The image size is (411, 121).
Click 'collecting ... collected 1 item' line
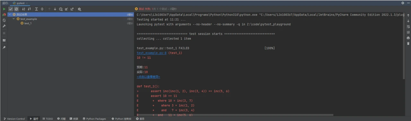pyautogui.click(x=164, y=39)
